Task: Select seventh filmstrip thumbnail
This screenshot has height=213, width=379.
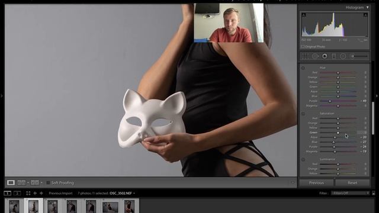Action: pos(129,206)
